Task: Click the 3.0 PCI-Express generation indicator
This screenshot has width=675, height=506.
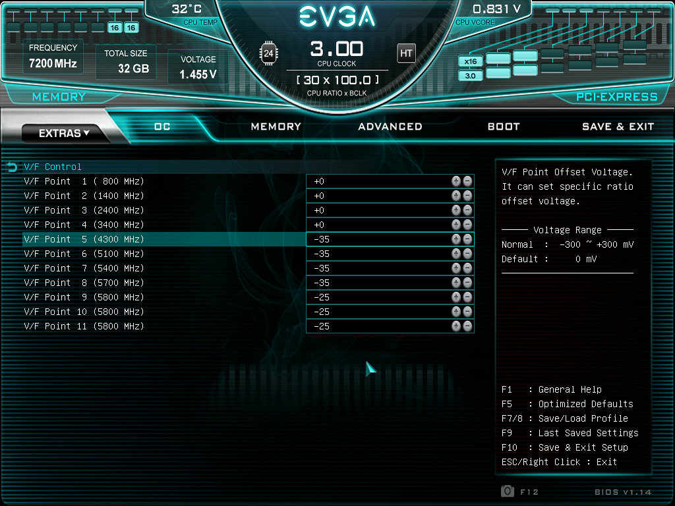Action: 470,76
